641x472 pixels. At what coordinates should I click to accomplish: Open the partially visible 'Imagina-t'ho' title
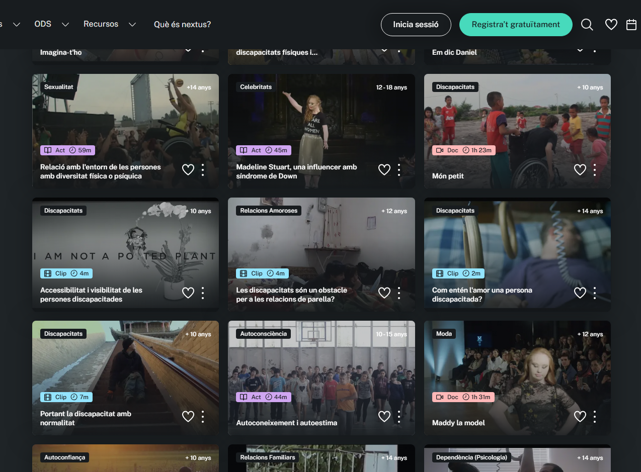coord(61,52)
